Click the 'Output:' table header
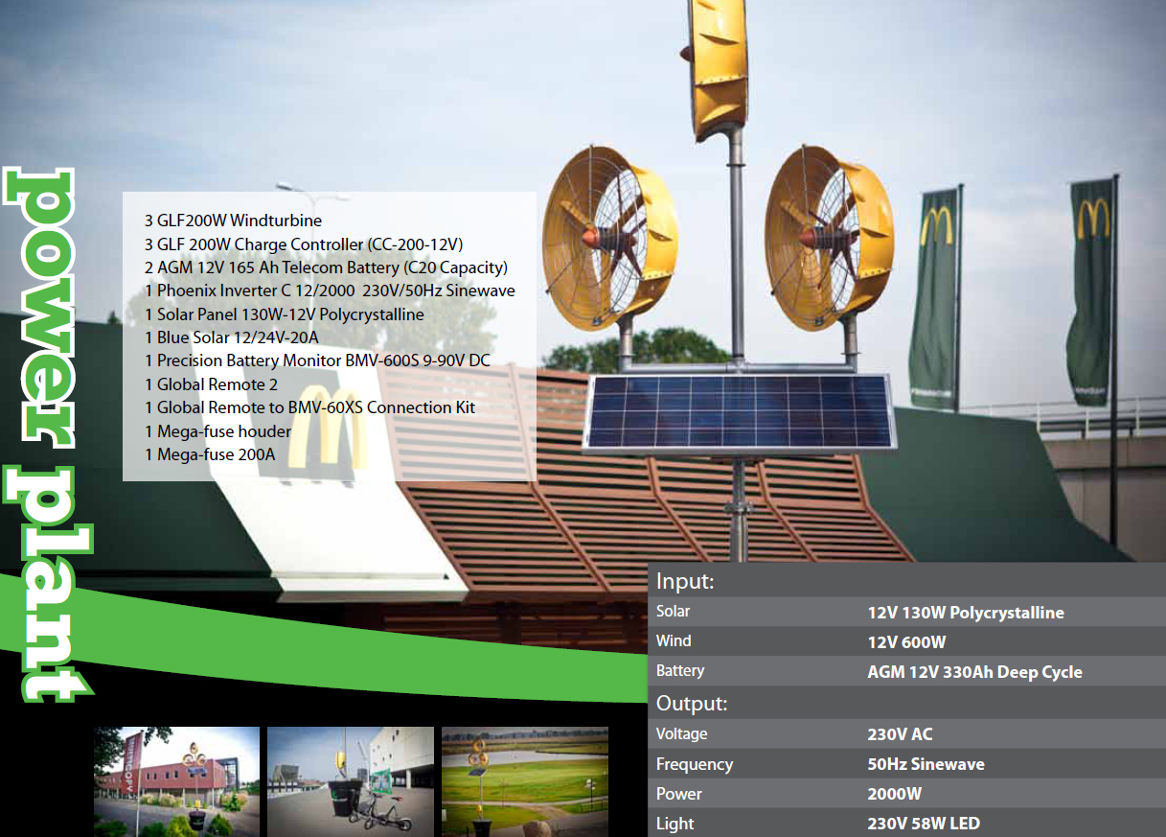Viewport: 1166px width, 837px height. click(x=692, y=704)
